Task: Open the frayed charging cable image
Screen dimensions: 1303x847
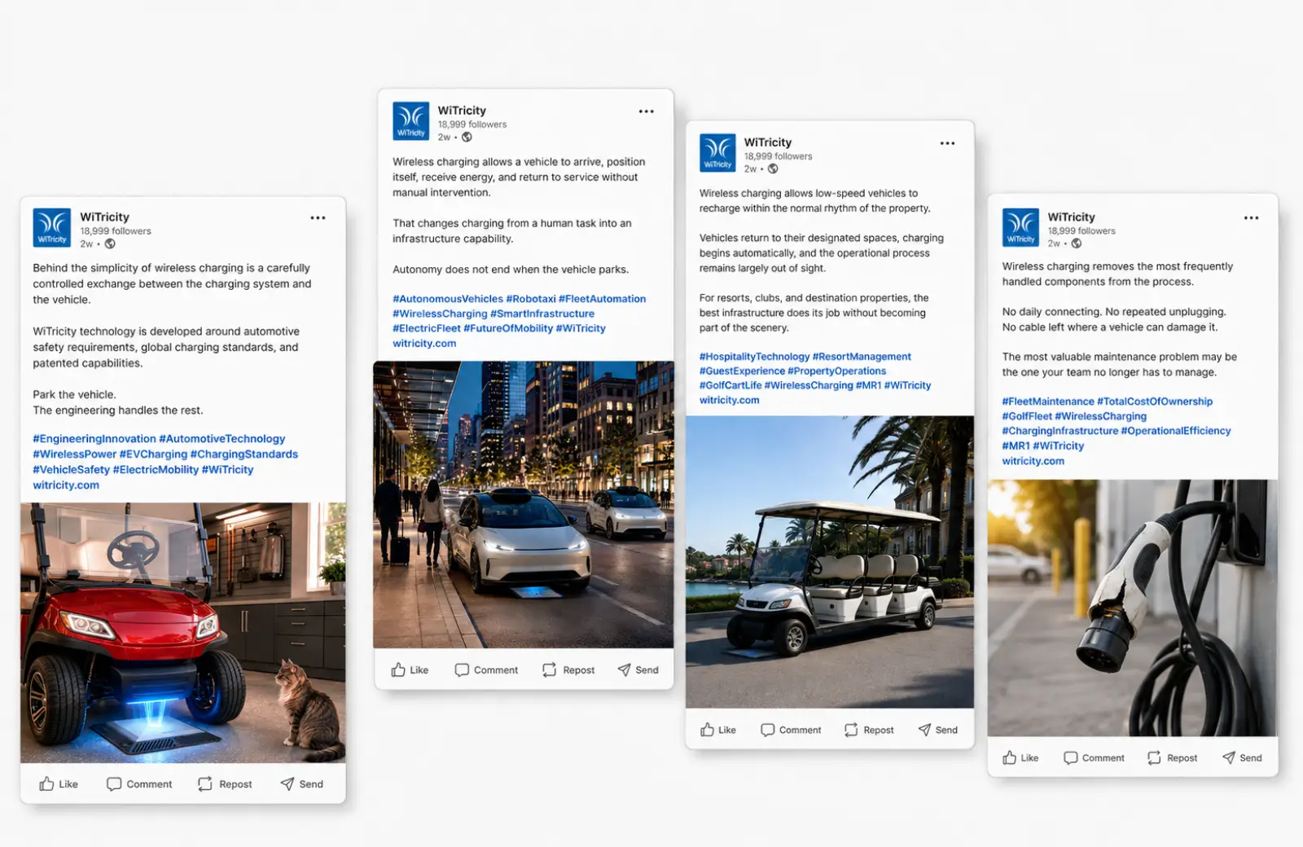Action: pos(1133,608)
